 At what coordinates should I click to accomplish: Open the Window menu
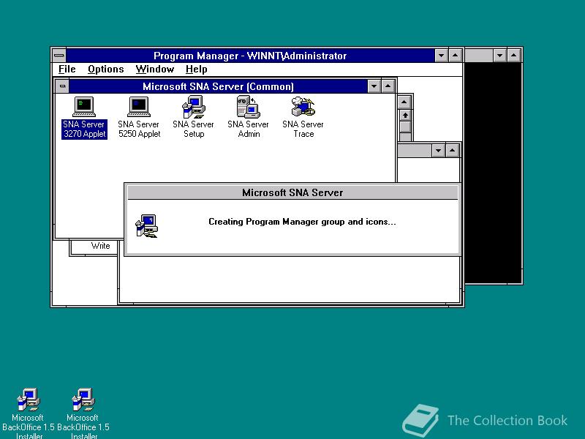point(155,70)
